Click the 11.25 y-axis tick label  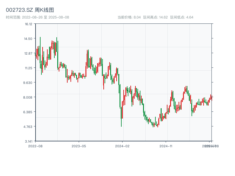(x=28, y=68)
